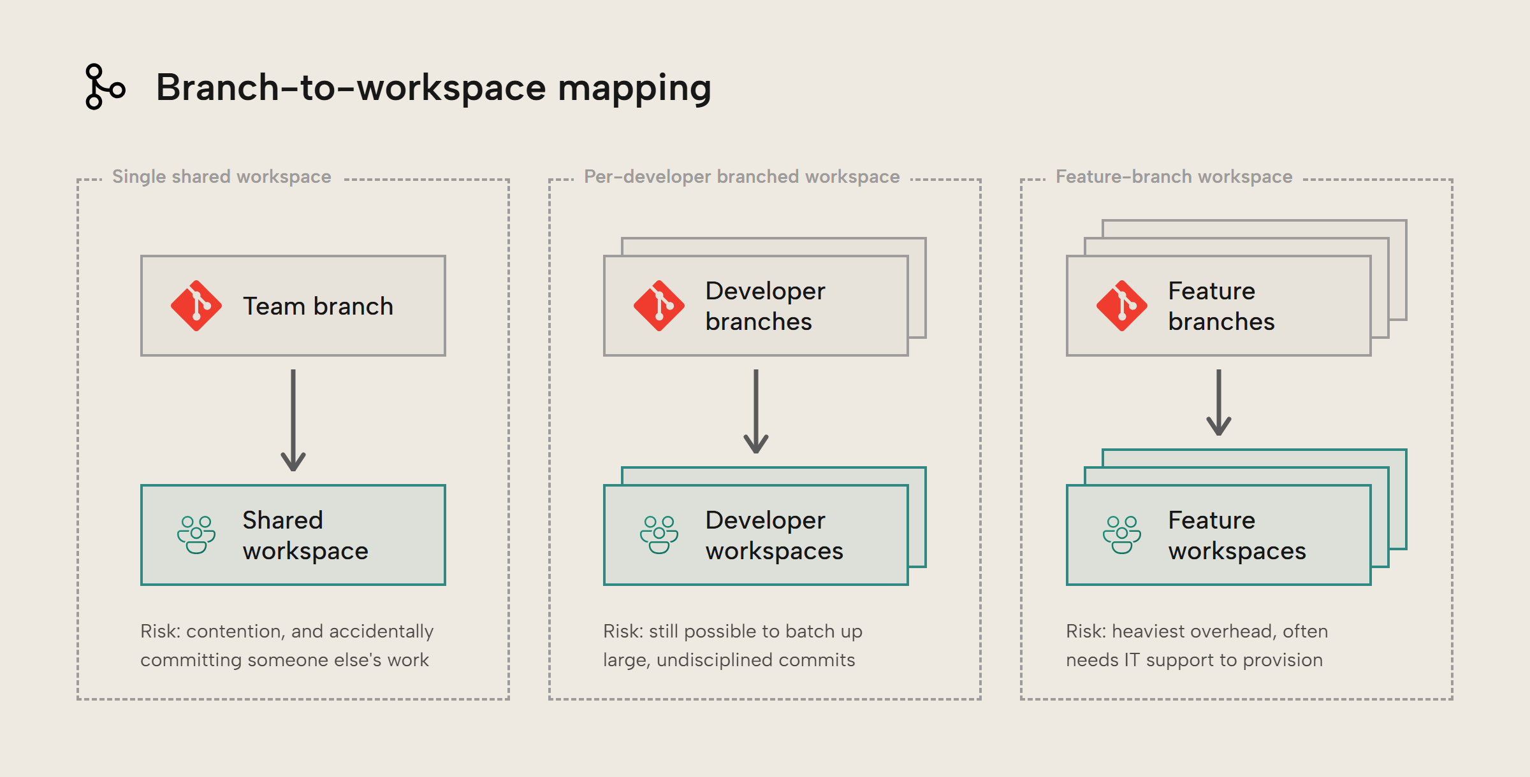Click the git icon in the Feature branches box
The width and height of the screenshot is (1530, 777).
tap(1122, 306)
